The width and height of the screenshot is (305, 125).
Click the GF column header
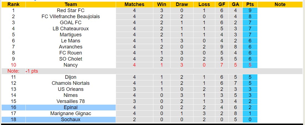(221, 4)
